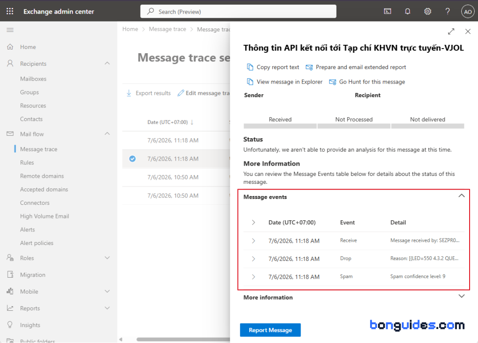Image resolution: width=478 pixels, height=343 pixels.
Task: Click the Roles icon in sidebar
Action: click(10, 258)
